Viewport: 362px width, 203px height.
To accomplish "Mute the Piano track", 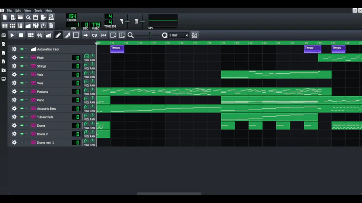I will point(22,100).
